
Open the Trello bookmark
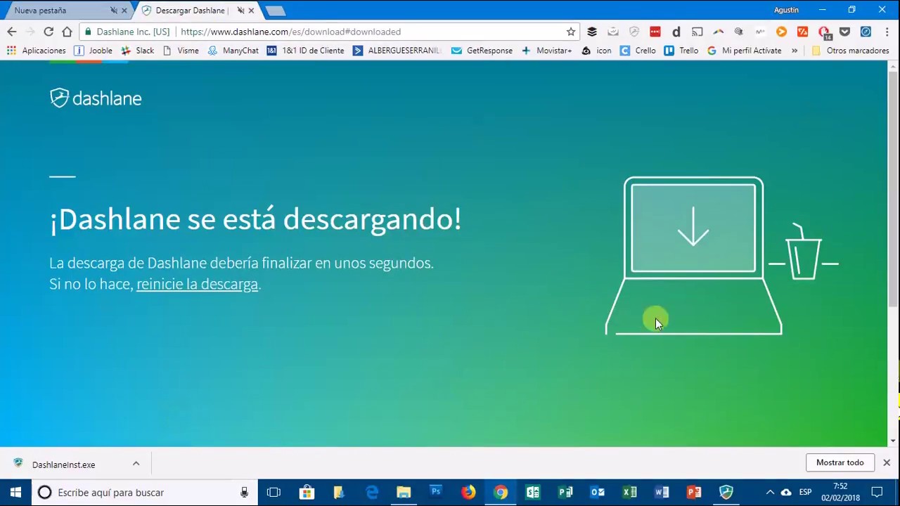[681, 51]
